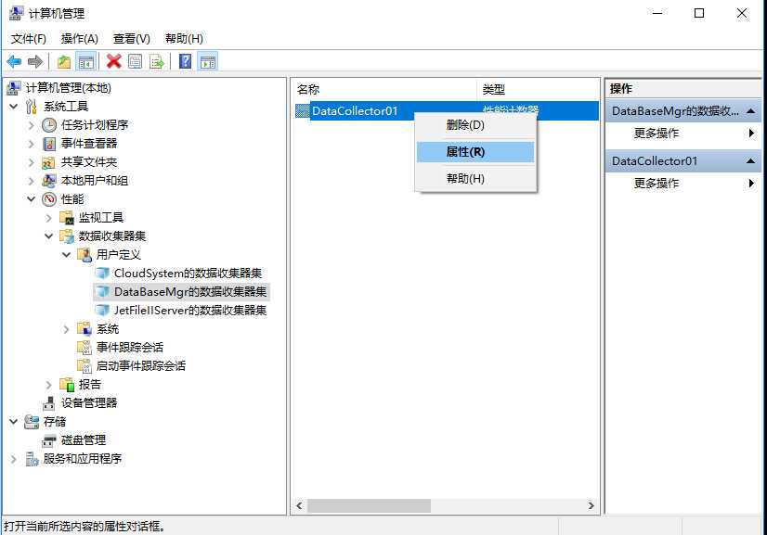Select CloudSystem的数据收集器集 in tree
This screenshot has width=767, height=535.
pyautogui.click(x=188, y=274)
